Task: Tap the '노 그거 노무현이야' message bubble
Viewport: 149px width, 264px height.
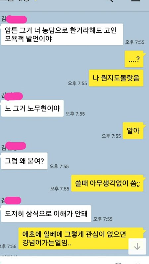Action: click(x=32, y=108)
